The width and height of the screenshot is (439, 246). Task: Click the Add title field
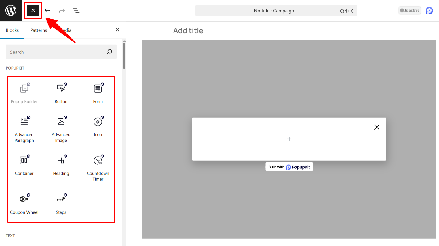[188, 31]
